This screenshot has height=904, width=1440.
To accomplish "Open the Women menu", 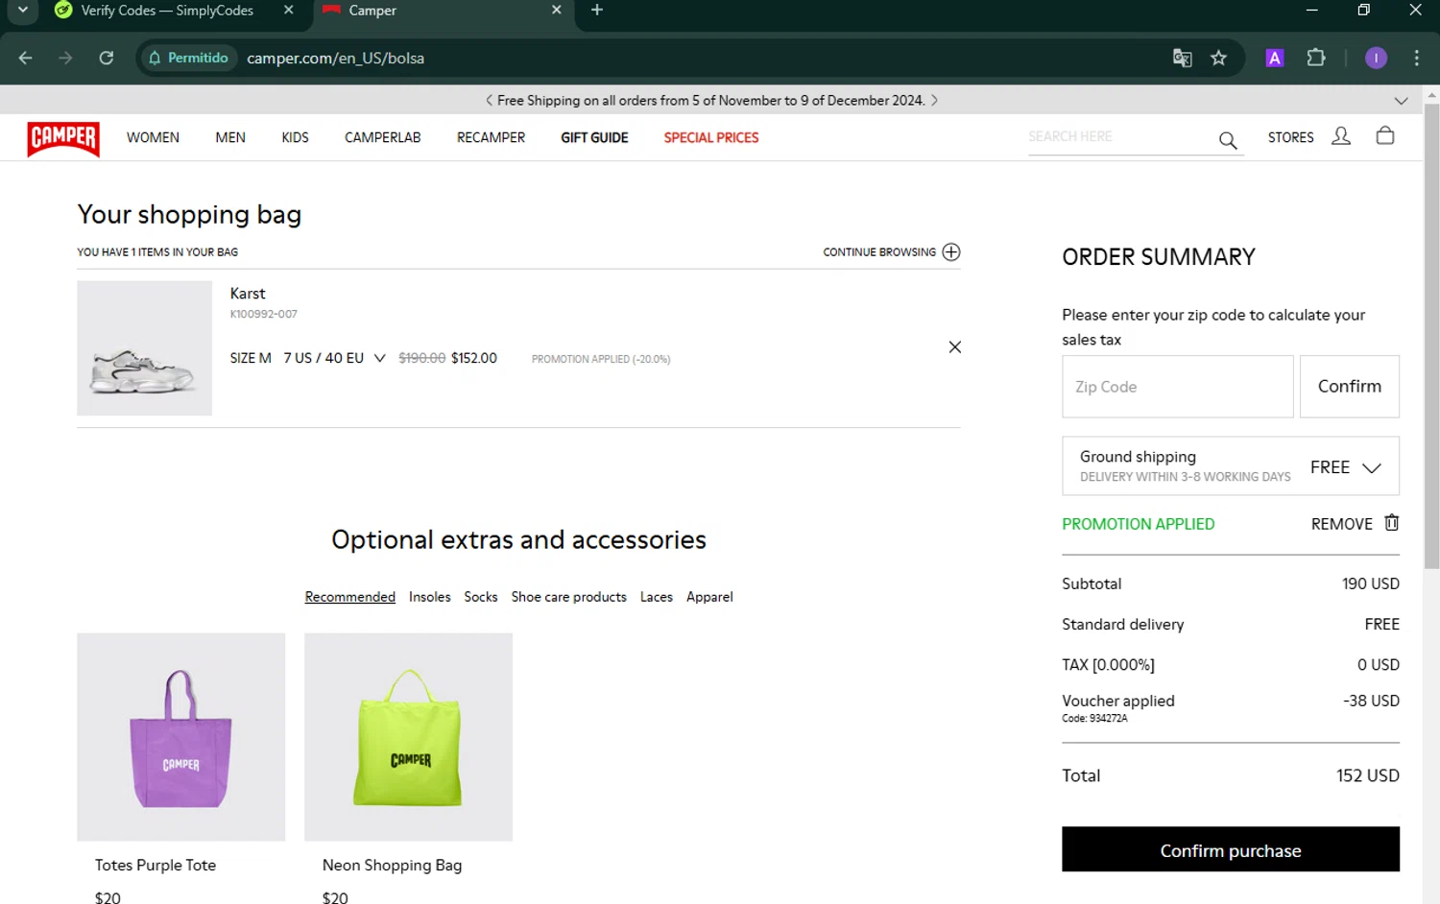I will [x=153, y=138].
